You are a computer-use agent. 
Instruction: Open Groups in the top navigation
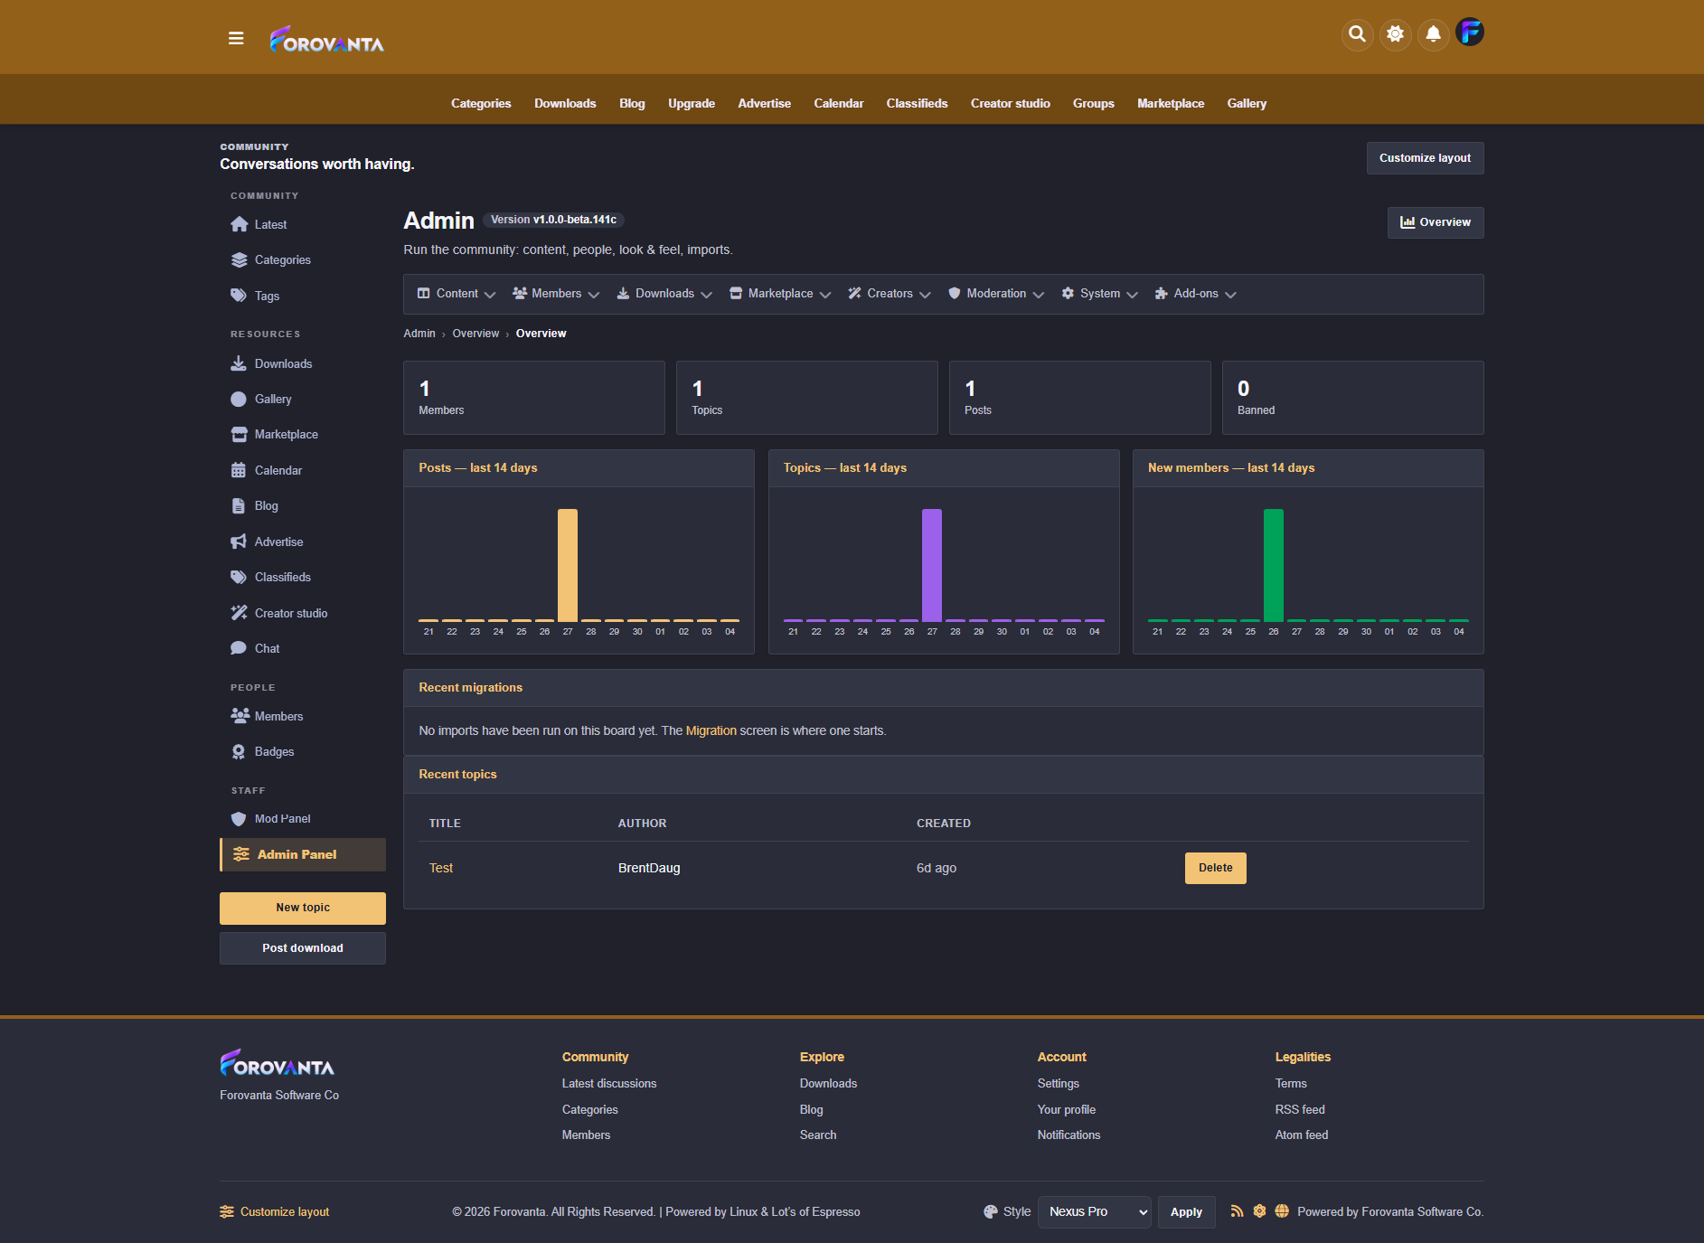click(1093, 103)
